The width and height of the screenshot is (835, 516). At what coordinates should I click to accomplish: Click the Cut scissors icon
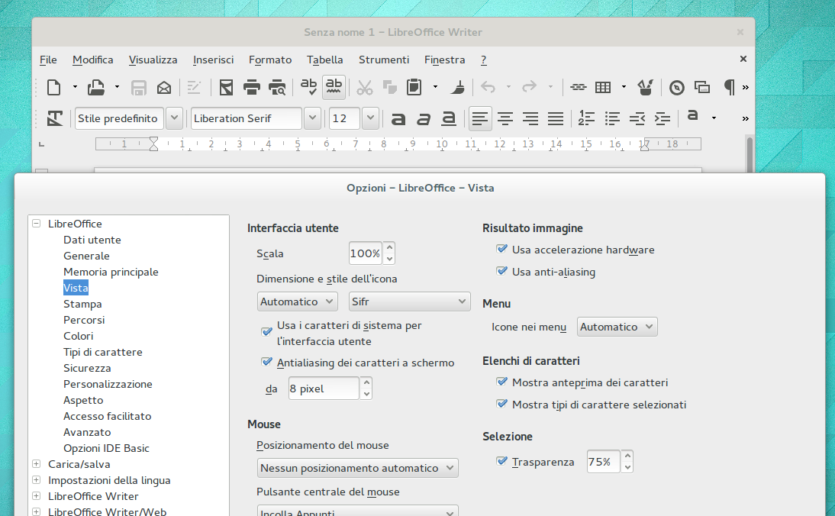(364, 87)
